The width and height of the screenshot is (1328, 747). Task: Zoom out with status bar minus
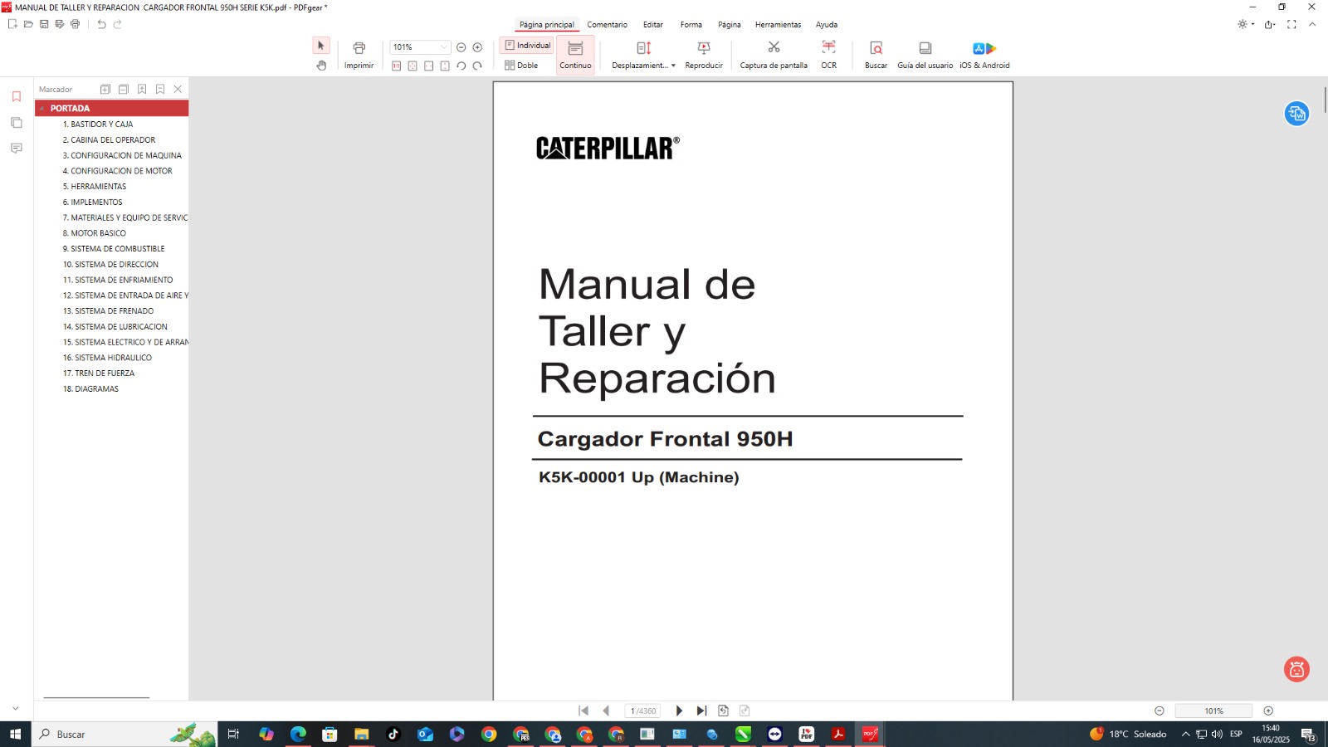1160,710
